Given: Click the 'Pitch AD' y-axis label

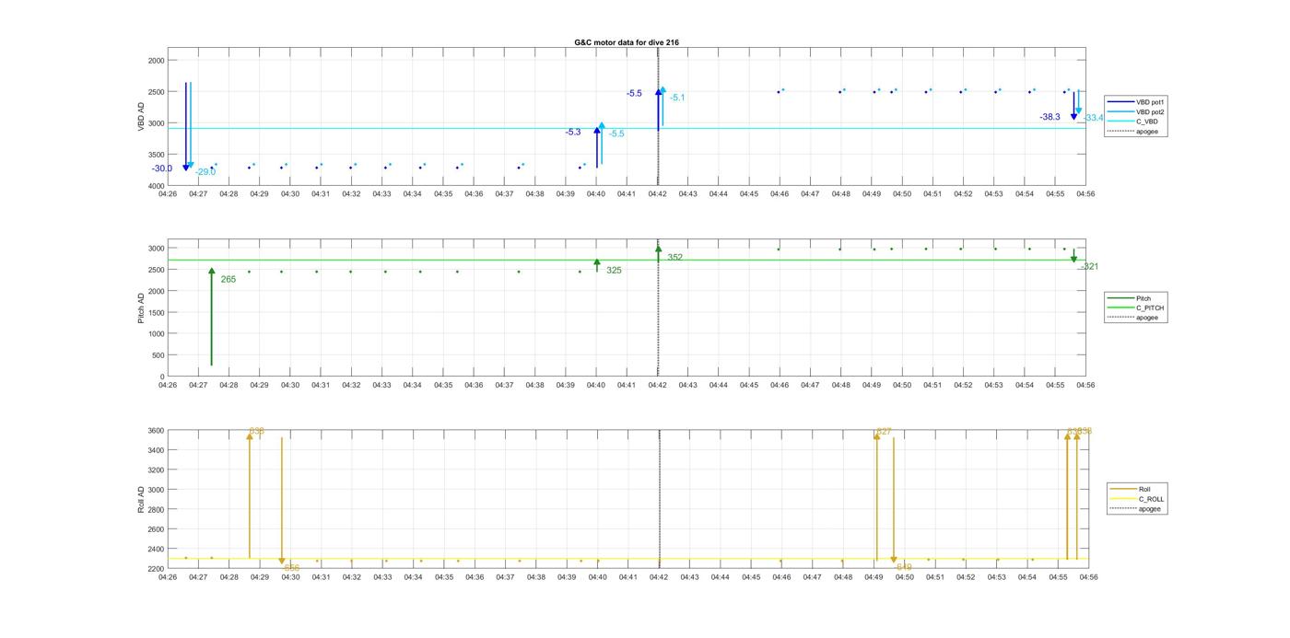Looking at the screenshot, I should [x=141, y=308].
